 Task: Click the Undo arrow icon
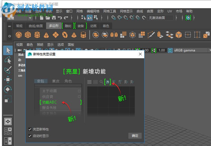[x=60, y=18]
